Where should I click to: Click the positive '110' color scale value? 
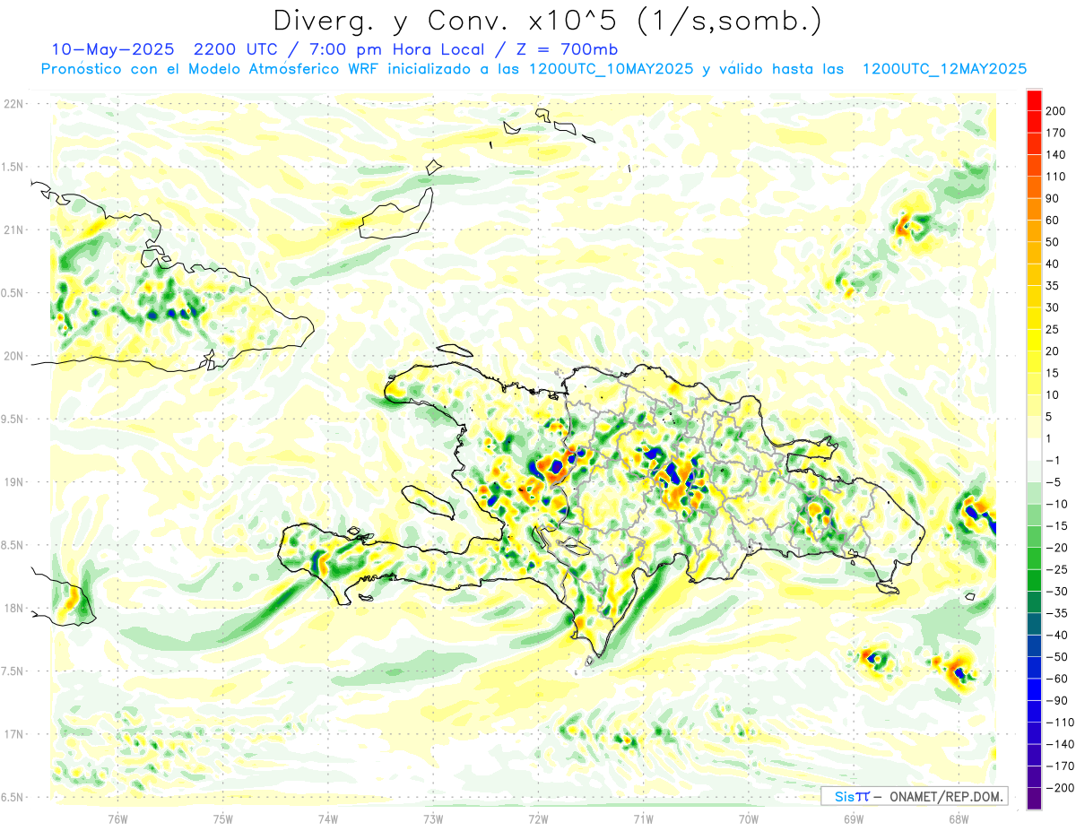1057,177
